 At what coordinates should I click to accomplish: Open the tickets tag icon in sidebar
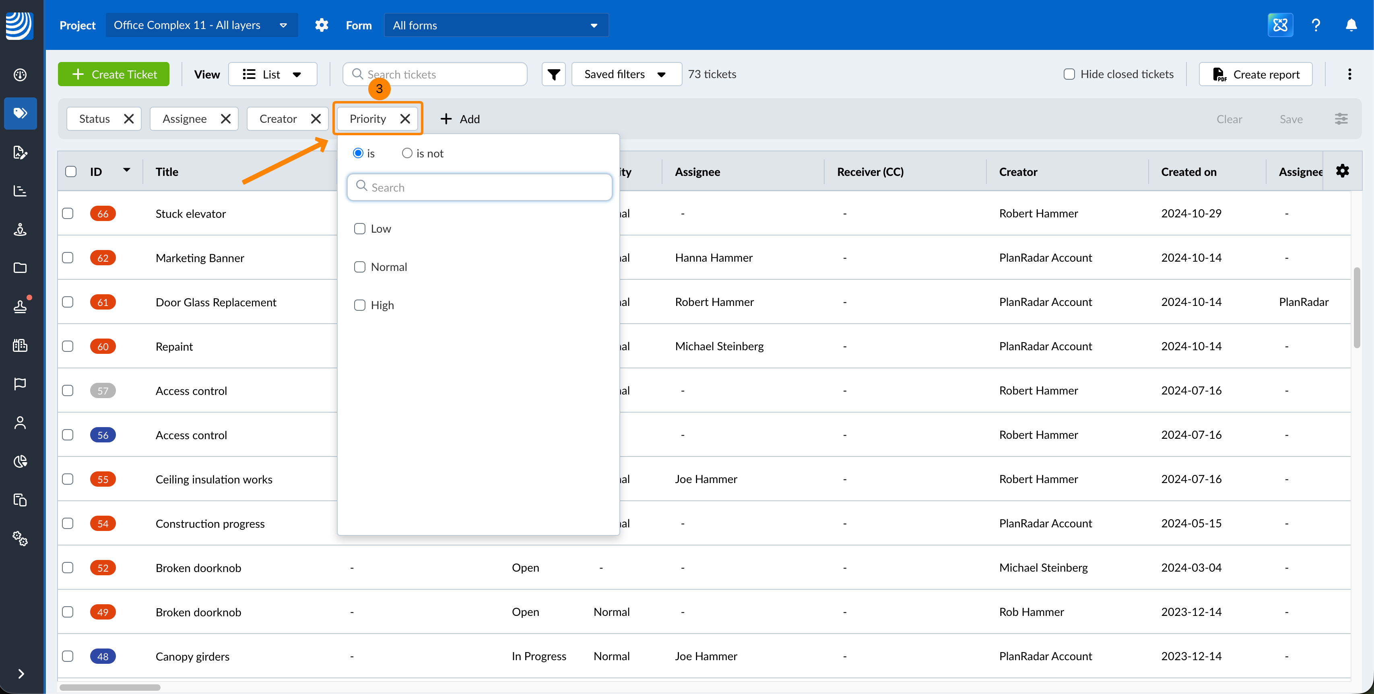point(20,113)
